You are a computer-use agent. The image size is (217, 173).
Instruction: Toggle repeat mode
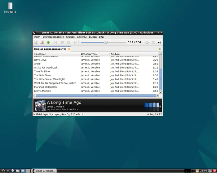147,43
